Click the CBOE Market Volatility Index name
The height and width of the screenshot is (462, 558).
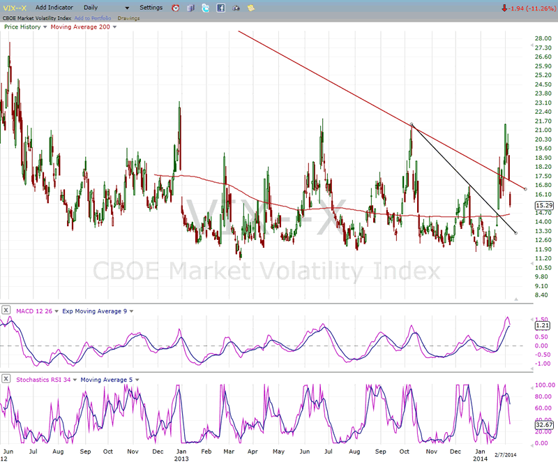pos(37,18)
